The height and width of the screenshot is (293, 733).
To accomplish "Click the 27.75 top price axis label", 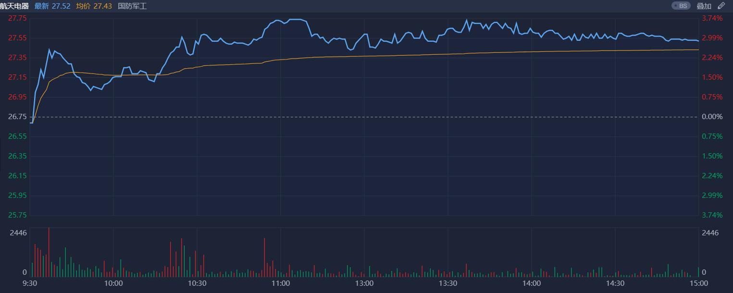I will coord(17,18).
